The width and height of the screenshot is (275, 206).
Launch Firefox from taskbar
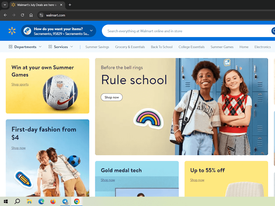tap(53, 202)
